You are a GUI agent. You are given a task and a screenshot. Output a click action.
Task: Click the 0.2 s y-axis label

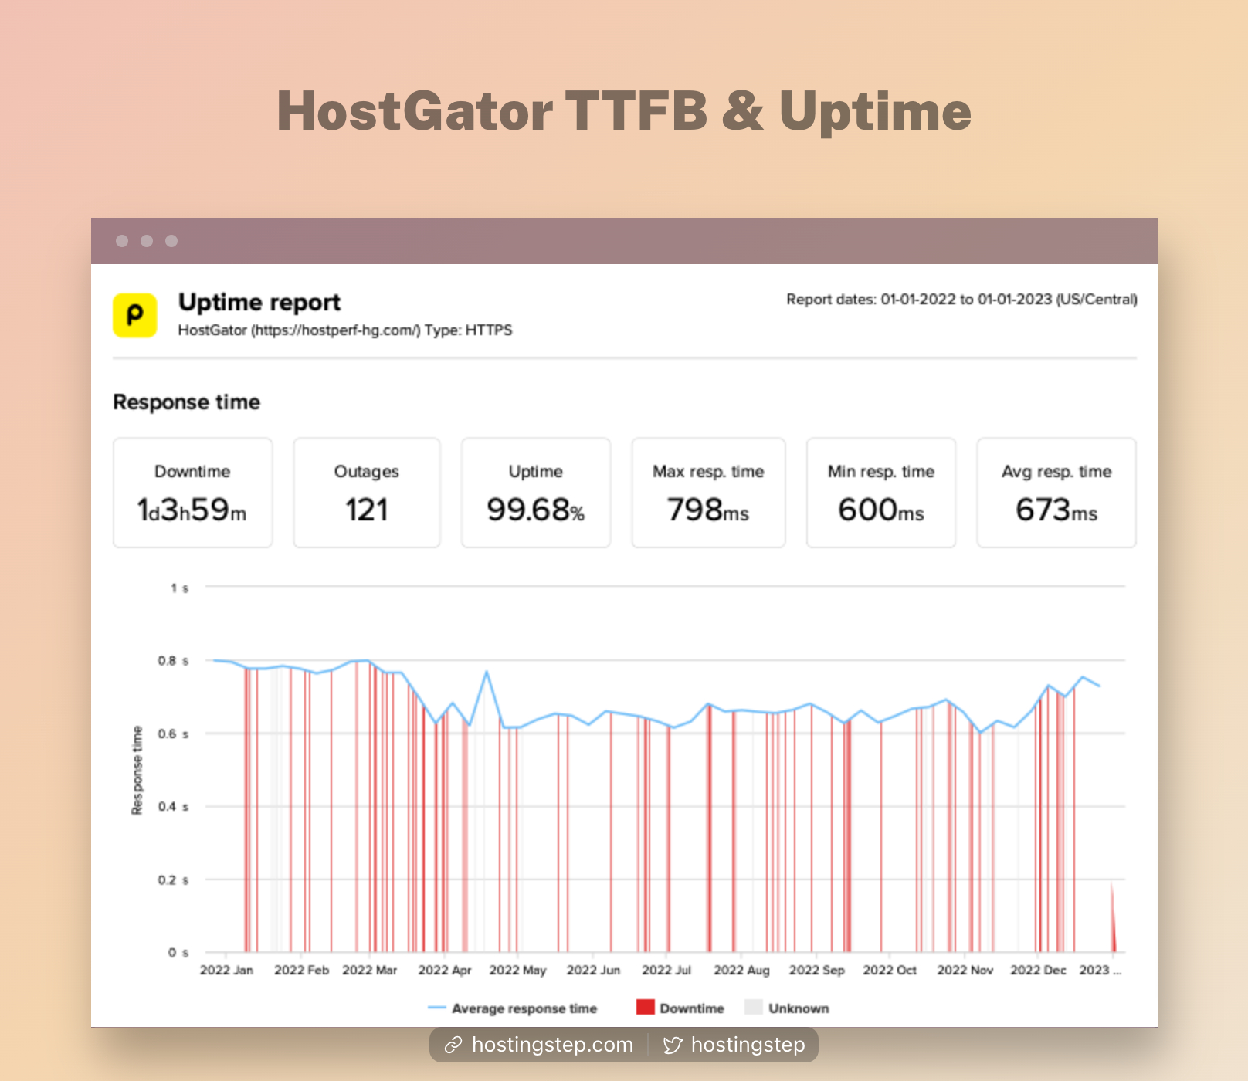click(x=173, y=880)
